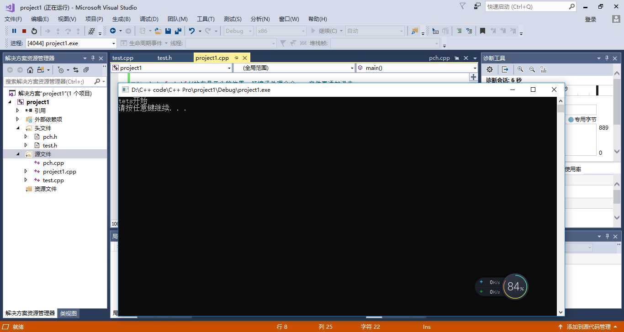Viewport: 624px width, 332px height.
Task: Collapse the 头文件 folder
Action: coord(18,128)
